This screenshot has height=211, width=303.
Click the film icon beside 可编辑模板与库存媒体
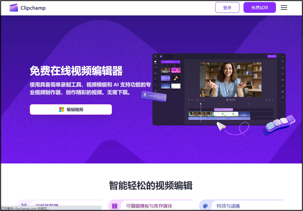[x=115, y=206]
